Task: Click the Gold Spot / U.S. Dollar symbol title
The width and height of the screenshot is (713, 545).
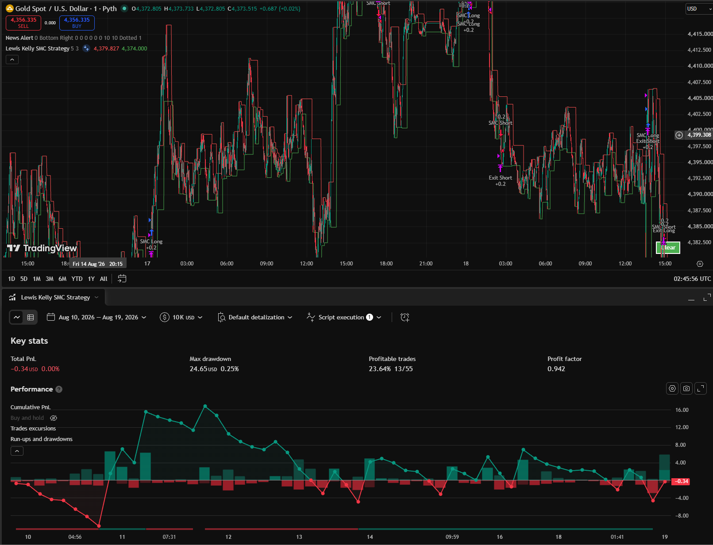Action: (x=66, y=8)
